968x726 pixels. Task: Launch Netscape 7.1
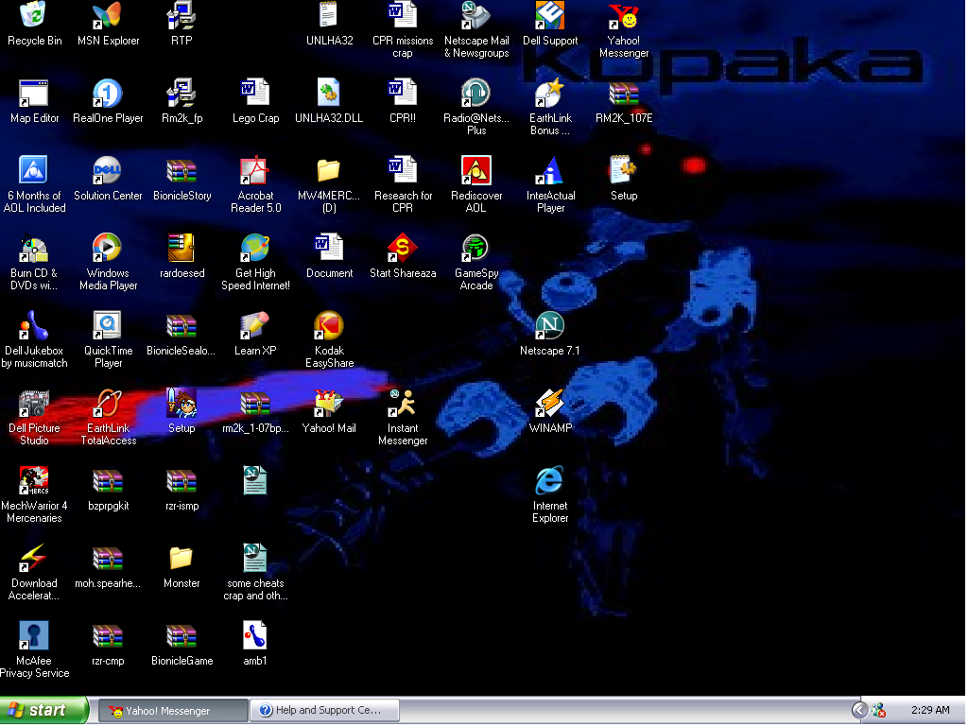pos(549,326)
